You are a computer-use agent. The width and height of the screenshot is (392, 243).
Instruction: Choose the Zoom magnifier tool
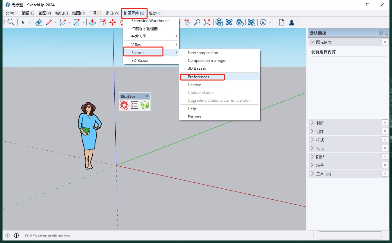coord(197,22)
